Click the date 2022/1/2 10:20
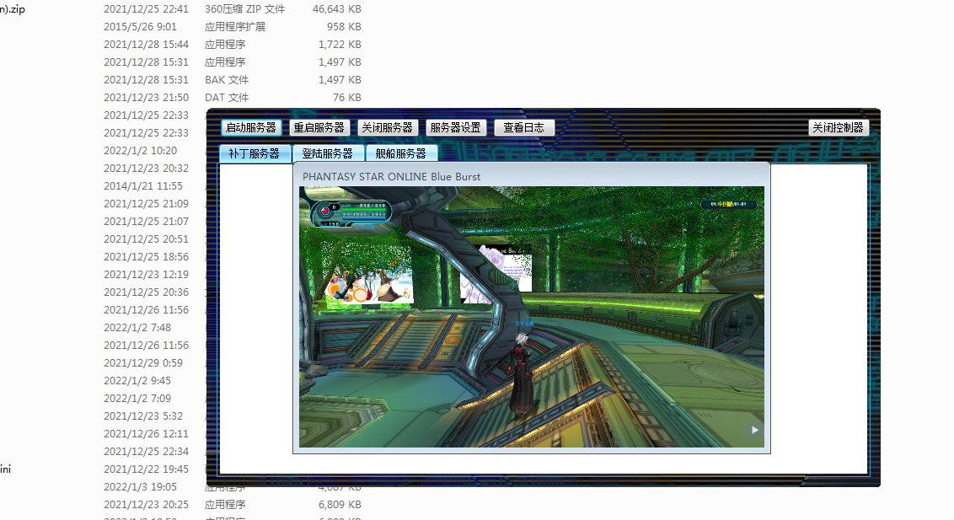 point(140,150)
